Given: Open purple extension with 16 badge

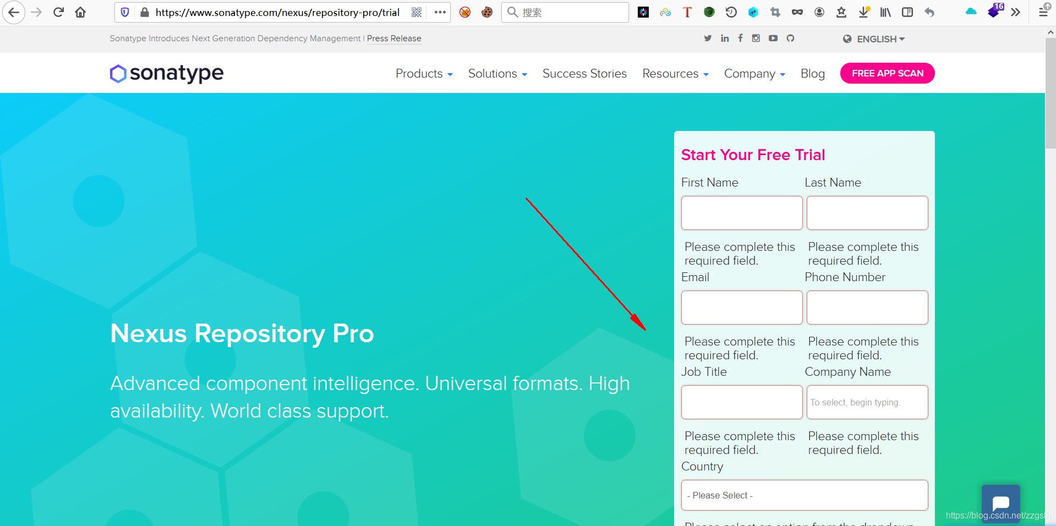Looking at the screenshot, I should coord(995,10).
